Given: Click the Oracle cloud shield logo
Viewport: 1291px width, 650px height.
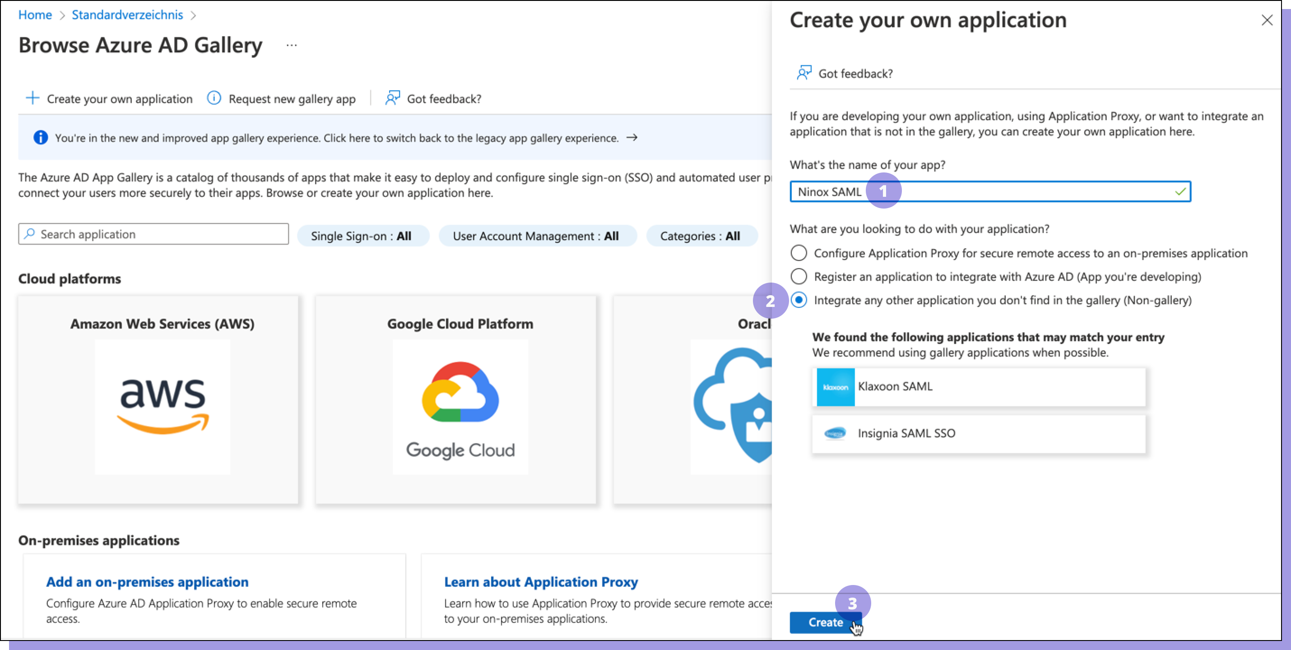Looking at the screenshot, I should [x=732, y=405].
